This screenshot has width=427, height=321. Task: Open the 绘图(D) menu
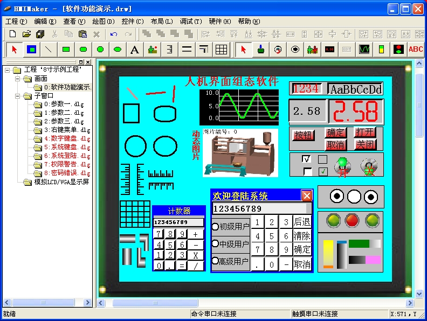pyautogui.click(x=104, y=22)
